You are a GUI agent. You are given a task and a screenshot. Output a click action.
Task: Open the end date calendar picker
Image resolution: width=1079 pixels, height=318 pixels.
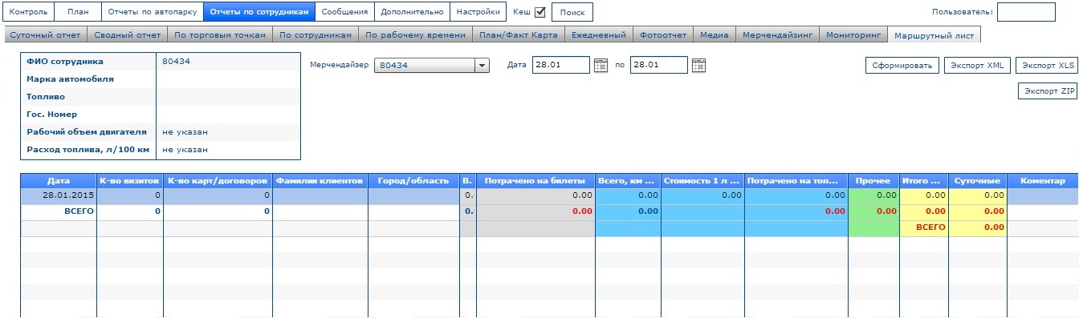pyautogui.click(x=698, y=66)
